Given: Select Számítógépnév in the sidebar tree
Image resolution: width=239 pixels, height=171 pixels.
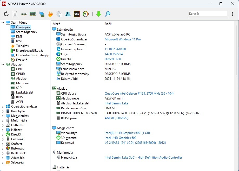Looking at the screenshot, I should (24, 32).
